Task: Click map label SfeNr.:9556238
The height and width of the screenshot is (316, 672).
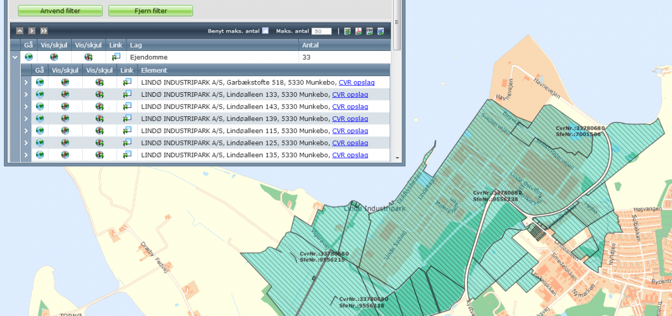Action: coord(495,199)
